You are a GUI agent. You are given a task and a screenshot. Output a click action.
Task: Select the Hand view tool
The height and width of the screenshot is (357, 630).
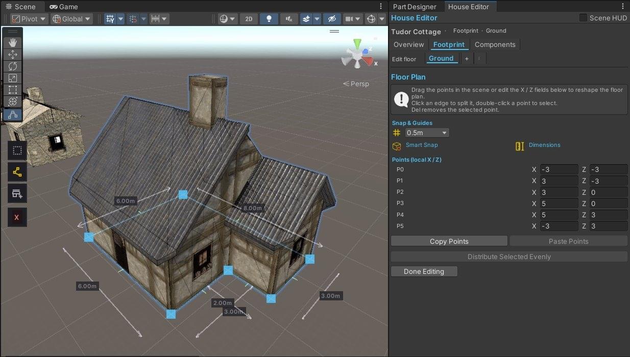[x=13, y=42]
